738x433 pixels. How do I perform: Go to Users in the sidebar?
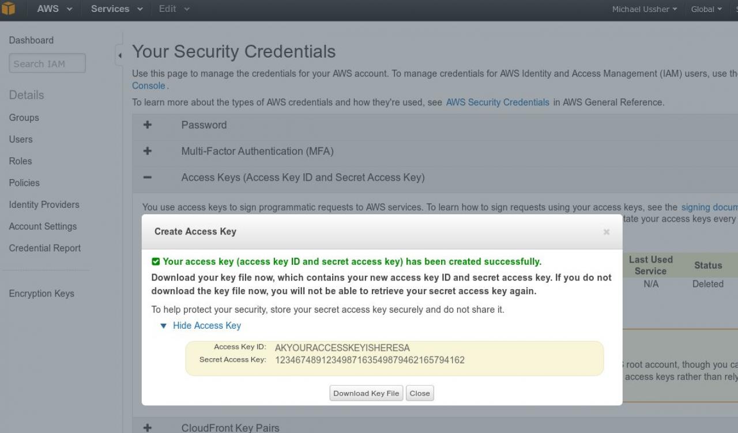pos(21,139)
